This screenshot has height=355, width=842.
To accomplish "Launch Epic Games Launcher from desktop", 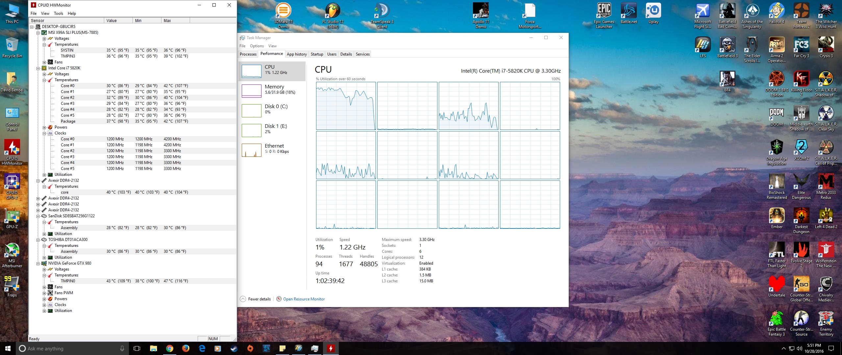I will pyautogui.click(x=604, y=15).
